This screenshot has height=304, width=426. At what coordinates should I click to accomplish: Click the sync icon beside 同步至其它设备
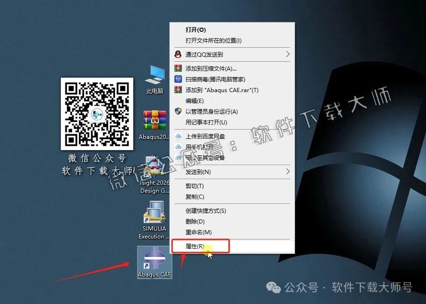[177, 158]
